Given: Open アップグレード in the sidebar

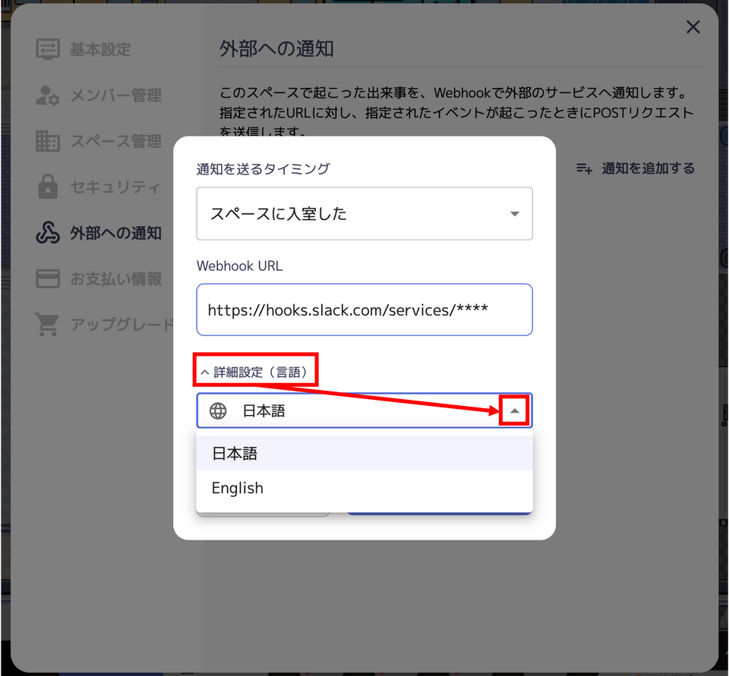Looking at the screenshot, I should (105, 324).
